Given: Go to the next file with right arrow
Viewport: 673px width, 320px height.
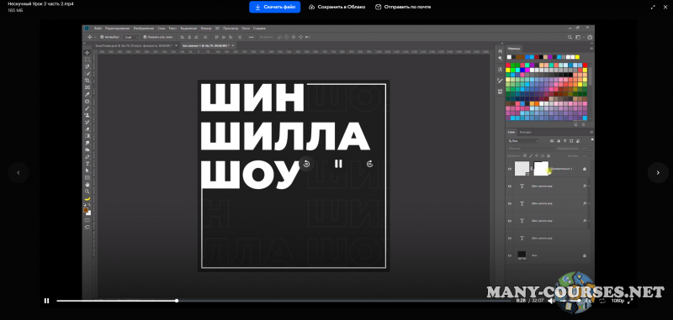Looking at the screenshot, I should point(658,173).
